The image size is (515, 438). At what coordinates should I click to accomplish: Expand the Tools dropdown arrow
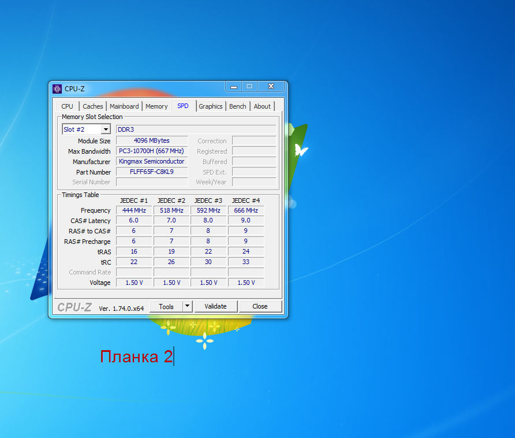tap(187, 306)
